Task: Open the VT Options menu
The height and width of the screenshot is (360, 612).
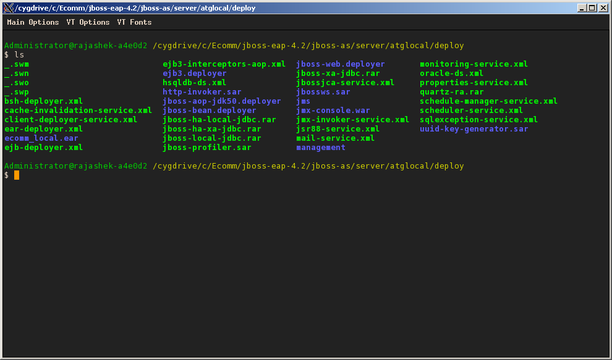Action: coord(88,22)
